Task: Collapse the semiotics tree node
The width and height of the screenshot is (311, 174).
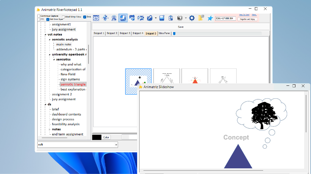Action: point(54,59)
